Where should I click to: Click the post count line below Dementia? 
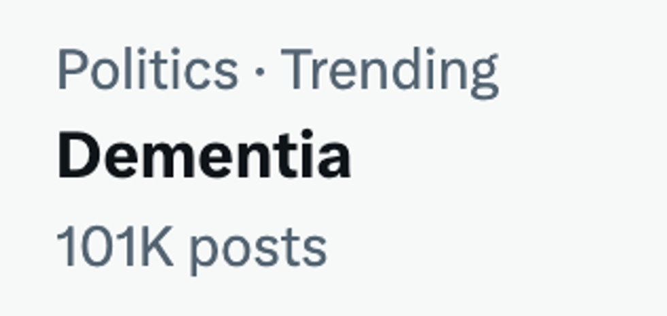pyautogui.click(x=191, y=247)
